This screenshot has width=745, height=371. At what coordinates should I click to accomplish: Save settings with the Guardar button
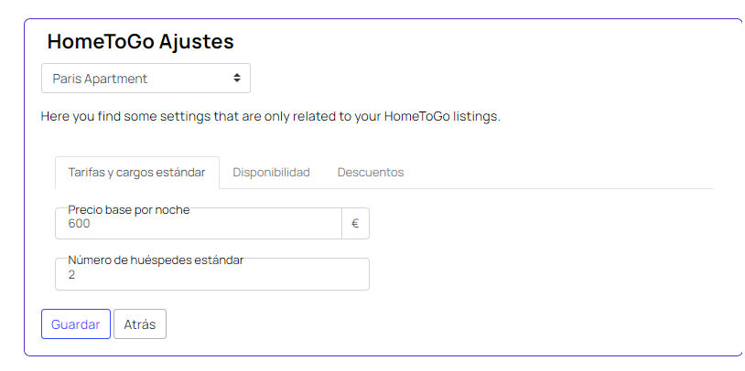76,324
